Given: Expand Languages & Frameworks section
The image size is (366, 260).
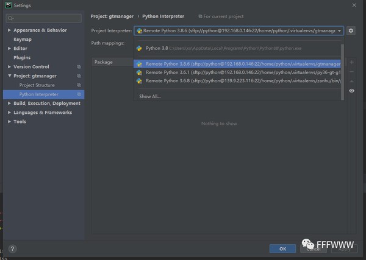Looking at the screenshot, I should pyautogui.click(x=9, y=112).
